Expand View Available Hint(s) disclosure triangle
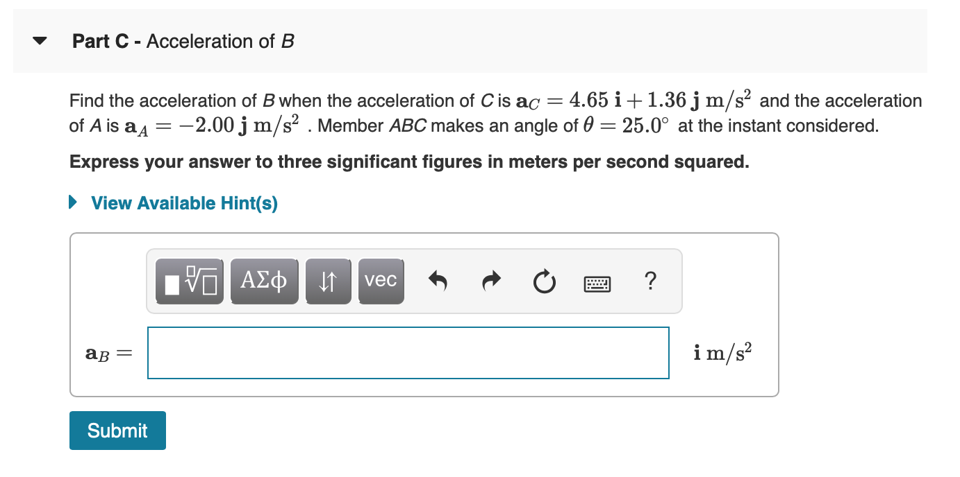The image size is (960, 477). click(72, 202)
